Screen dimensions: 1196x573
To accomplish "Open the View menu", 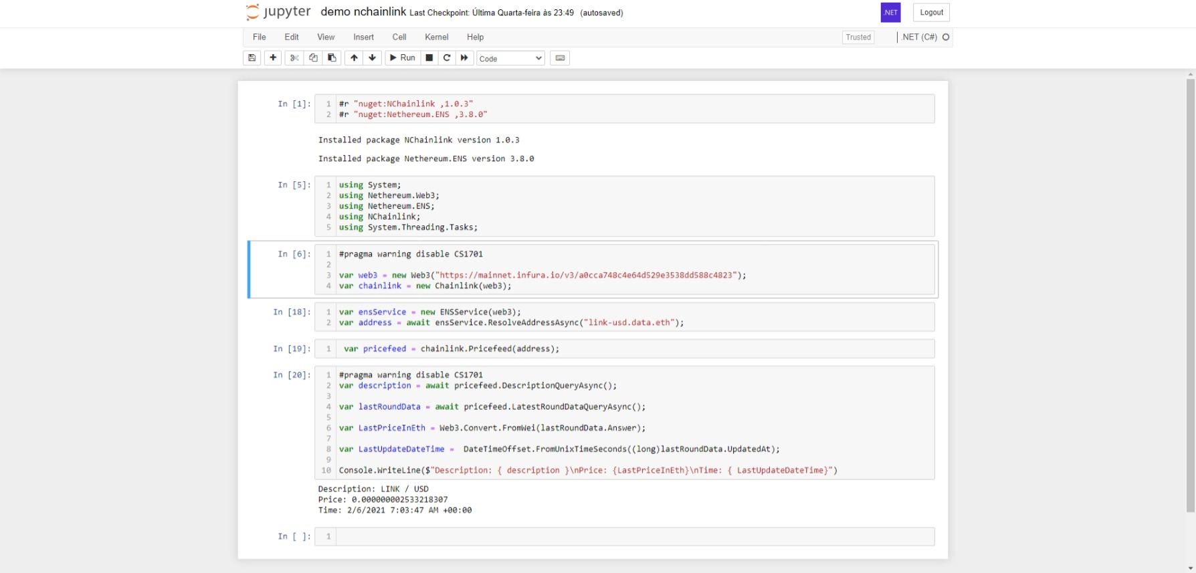I will pos(326,37).
